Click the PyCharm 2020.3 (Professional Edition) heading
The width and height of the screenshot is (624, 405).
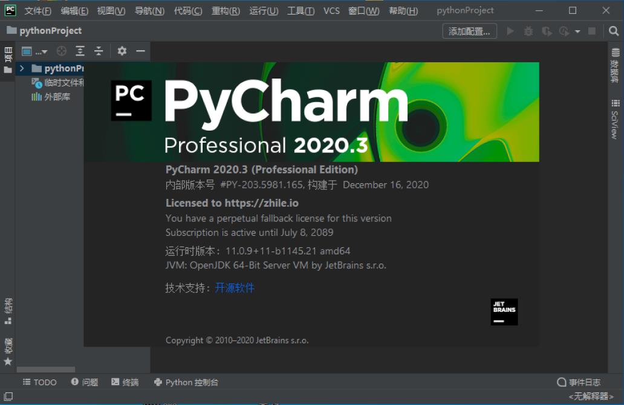tap(262, 170)
